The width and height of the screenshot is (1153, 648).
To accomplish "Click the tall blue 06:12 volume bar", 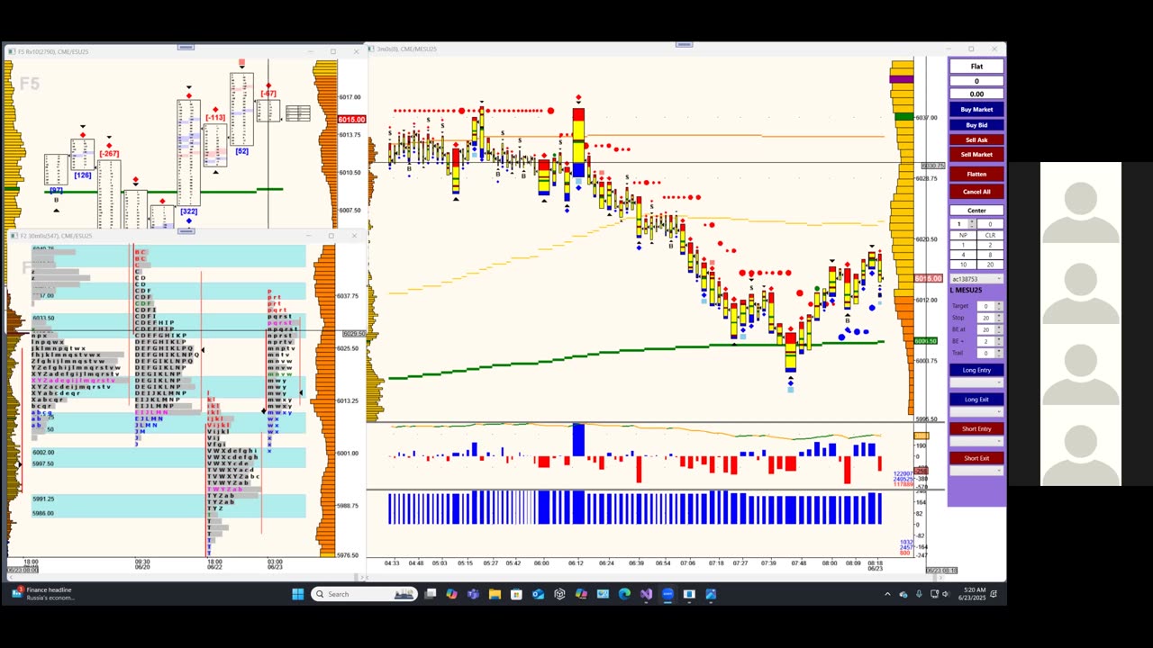I will [578, 440].
